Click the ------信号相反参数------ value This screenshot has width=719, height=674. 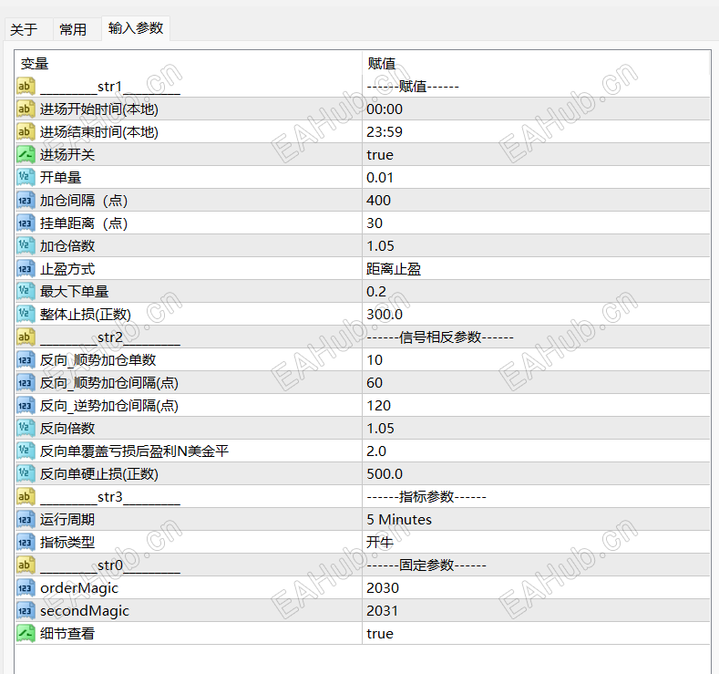pos(440,337)
